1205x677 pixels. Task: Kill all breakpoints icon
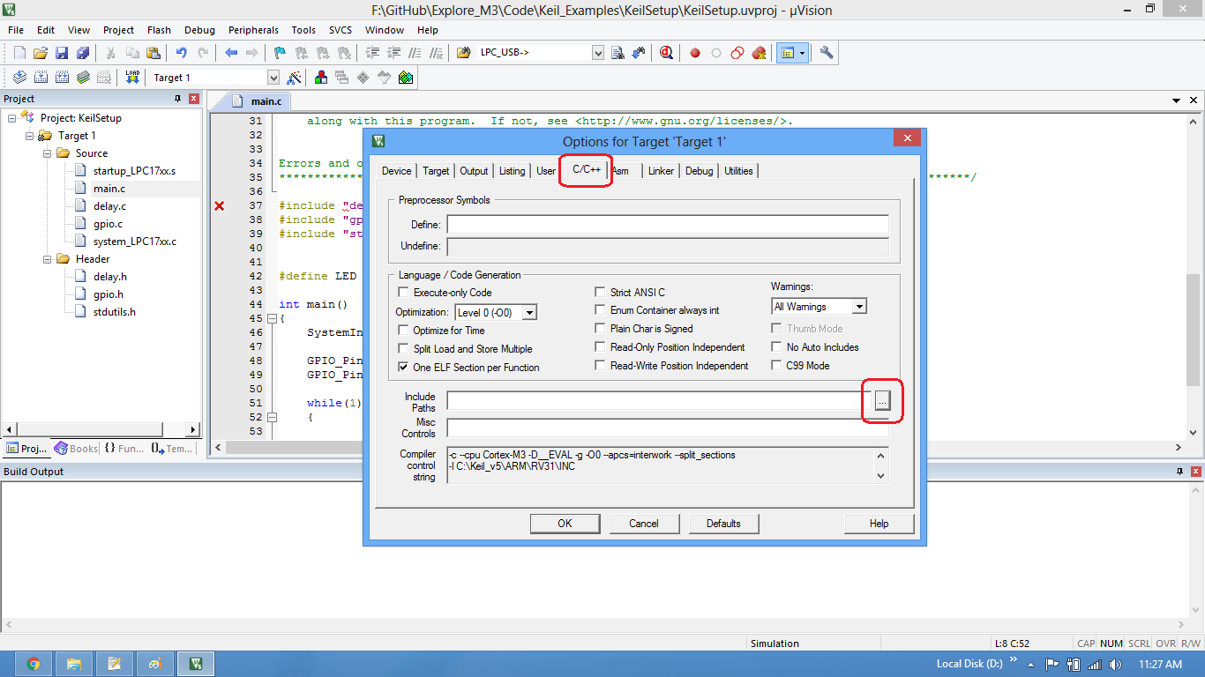click(759, 53)
